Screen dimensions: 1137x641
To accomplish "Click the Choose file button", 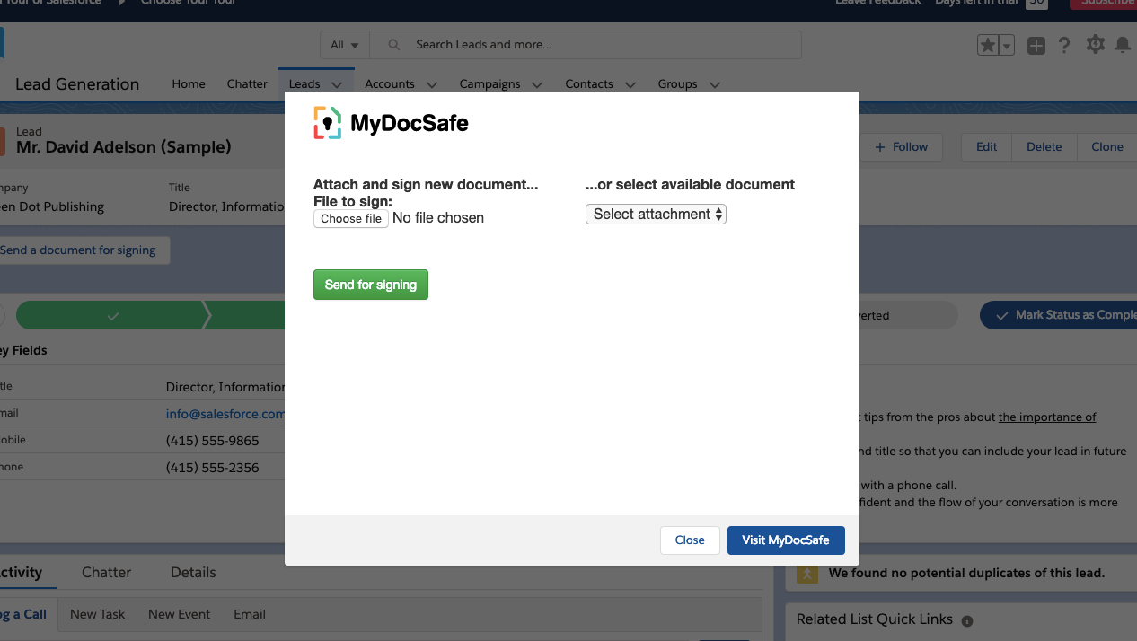I will (351, 218).
